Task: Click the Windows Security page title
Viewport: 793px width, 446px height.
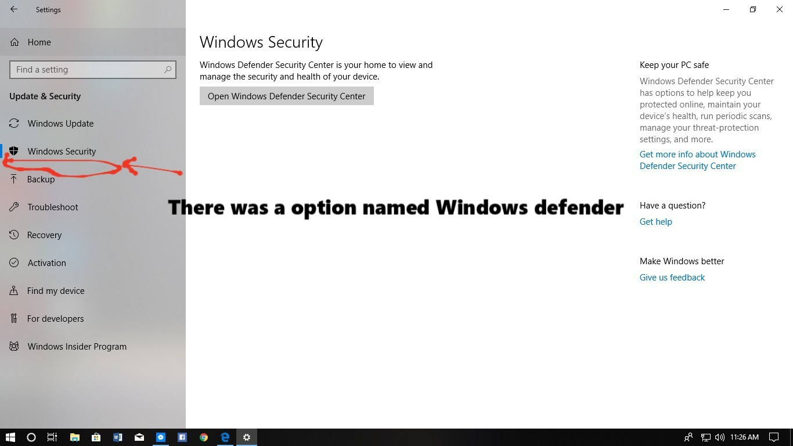Action: click(261, 42)
